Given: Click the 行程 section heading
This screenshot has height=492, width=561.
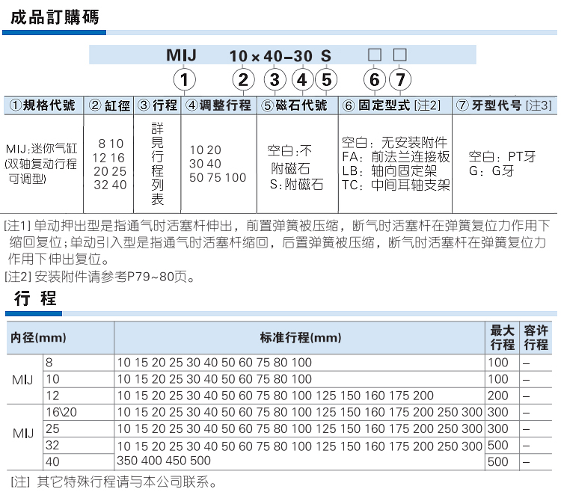Looking at the screenshot, I should (x=35, y=299).
